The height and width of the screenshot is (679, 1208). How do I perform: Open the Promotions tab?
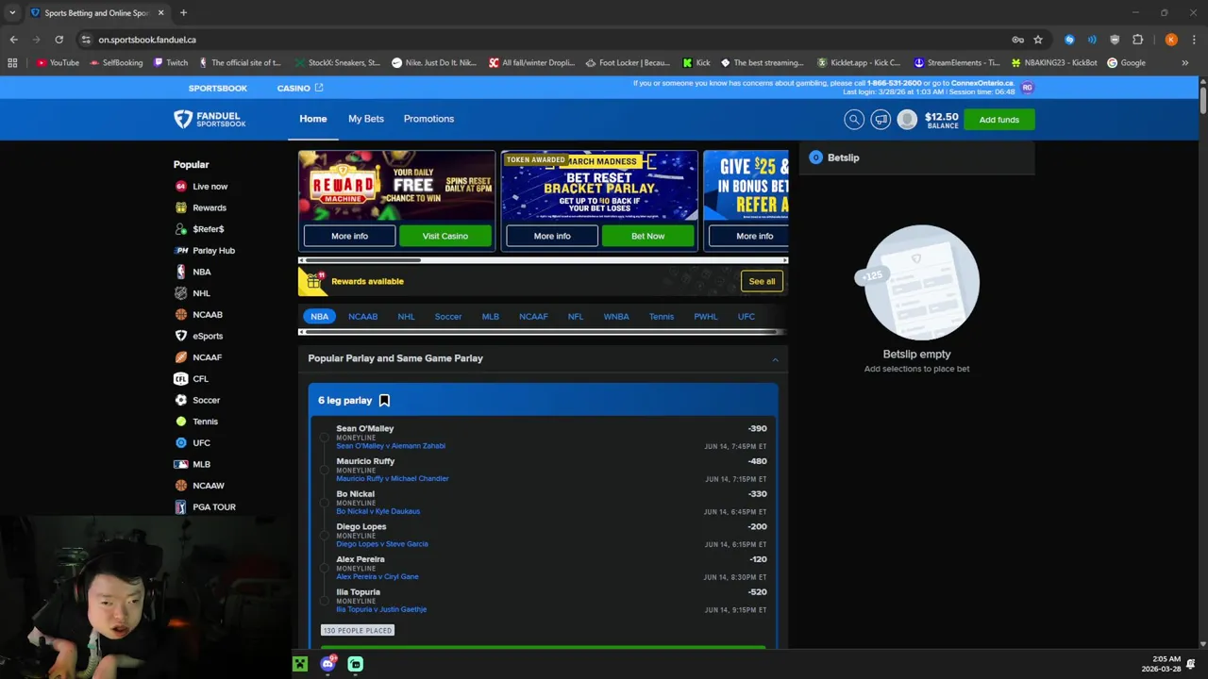(428, 119)
